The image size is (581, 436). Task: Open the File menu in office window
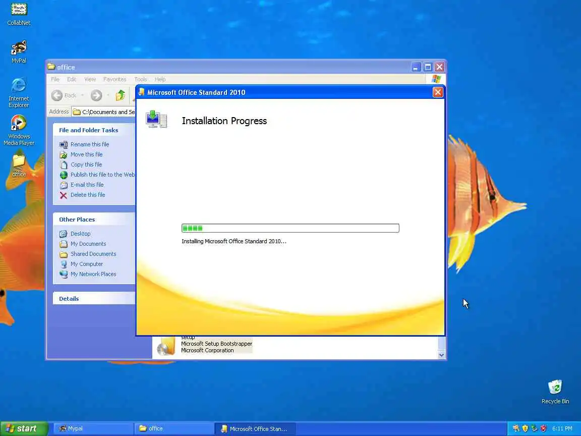55,79
